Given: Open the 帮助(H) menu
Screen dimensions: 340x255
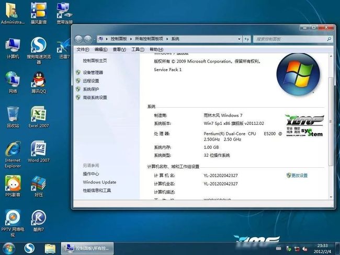Looking at the screenshot, I should pos(156,50).
